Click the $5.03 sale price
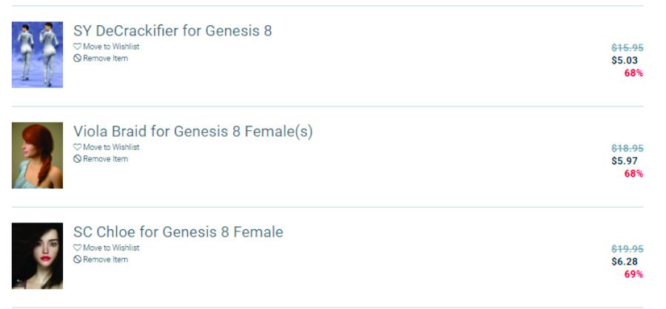Image resolution: width=666 pixels, height=309 pixels. [x=627, y=61]
